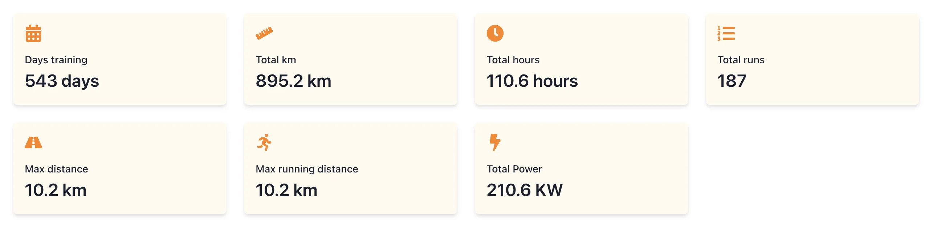Click the 10.2 km Max distance value
This screenshot has width=933, height=235.
(x=56, y=190)
